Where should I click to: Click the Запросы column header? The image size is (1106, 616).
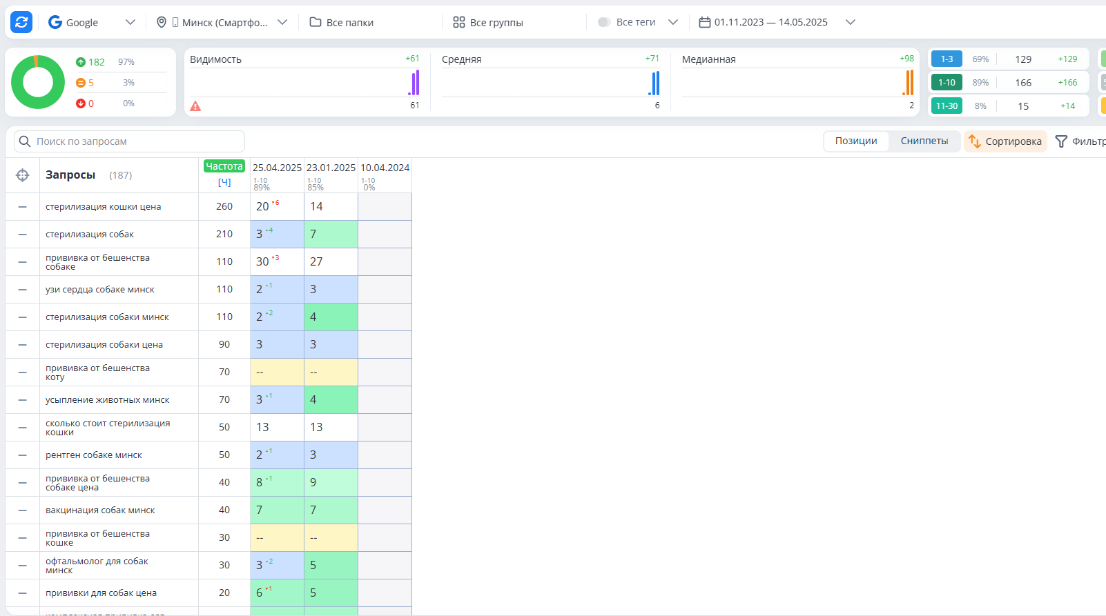coord(70,175)
